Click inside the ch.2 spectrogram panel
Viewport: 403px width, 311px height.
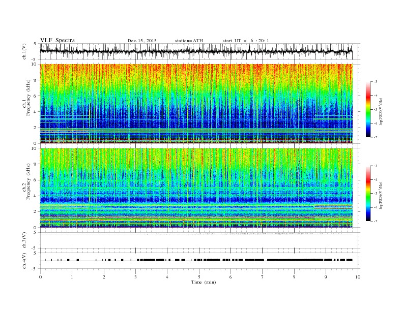tap(196, 188)
